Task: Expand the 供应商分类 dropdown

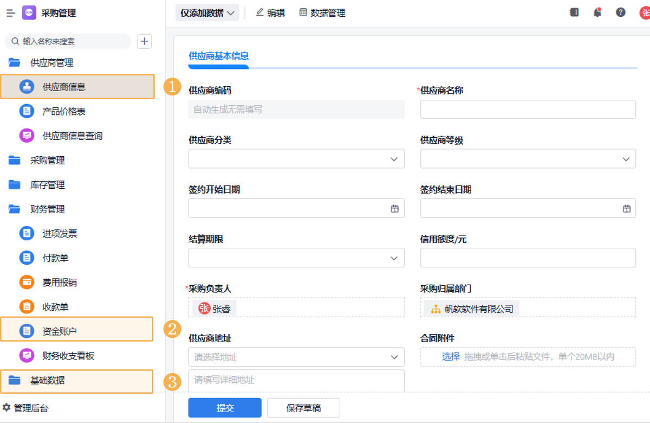Action: tap(394, 159)
